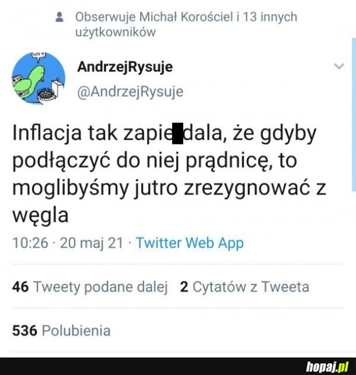
Task: Click the tweet text about inflacja
Action: pyautogui.click(x=169, y=174)
